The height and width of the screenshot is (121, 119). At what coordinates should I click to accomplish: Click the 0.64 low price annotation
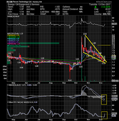click(x=70, y=80)
